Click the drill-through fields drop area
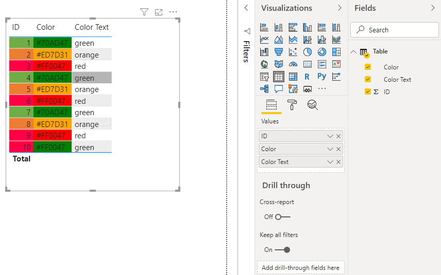441x275 pixels. [301, 268]
